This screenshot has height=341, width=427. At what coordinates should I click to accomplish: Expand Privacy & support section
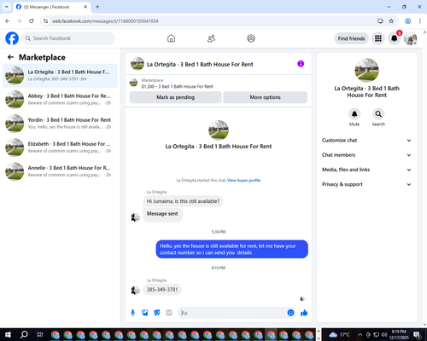point(366,184)
